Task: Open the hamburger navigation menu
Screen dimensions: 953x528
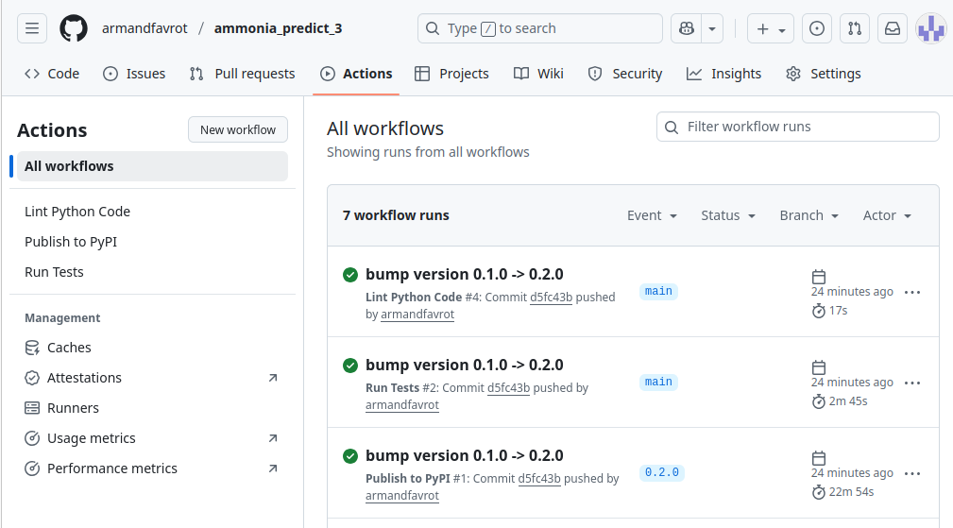Action: coord(31,28)
